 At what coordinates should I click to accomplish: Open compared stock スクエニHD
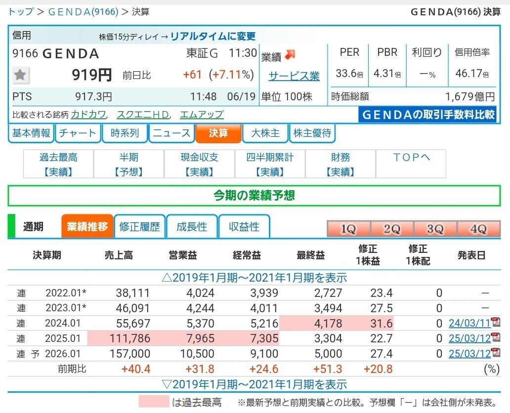143,115
